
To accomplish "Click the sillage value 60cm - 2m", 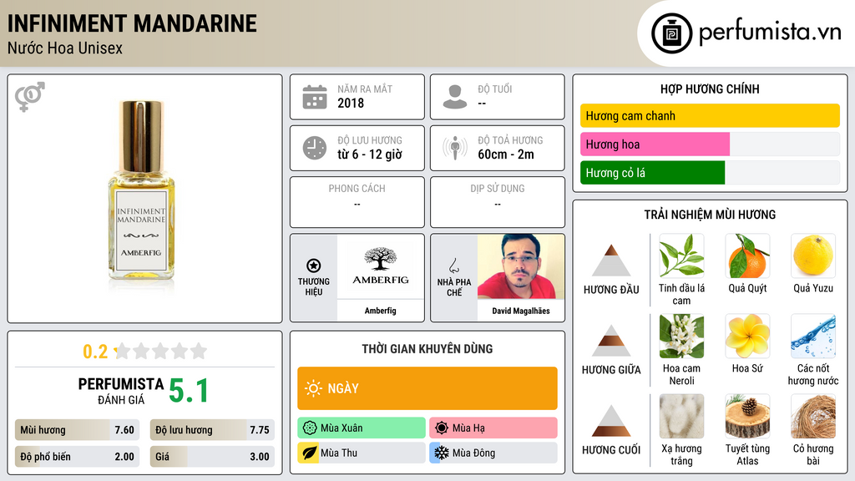I will 506,154.
